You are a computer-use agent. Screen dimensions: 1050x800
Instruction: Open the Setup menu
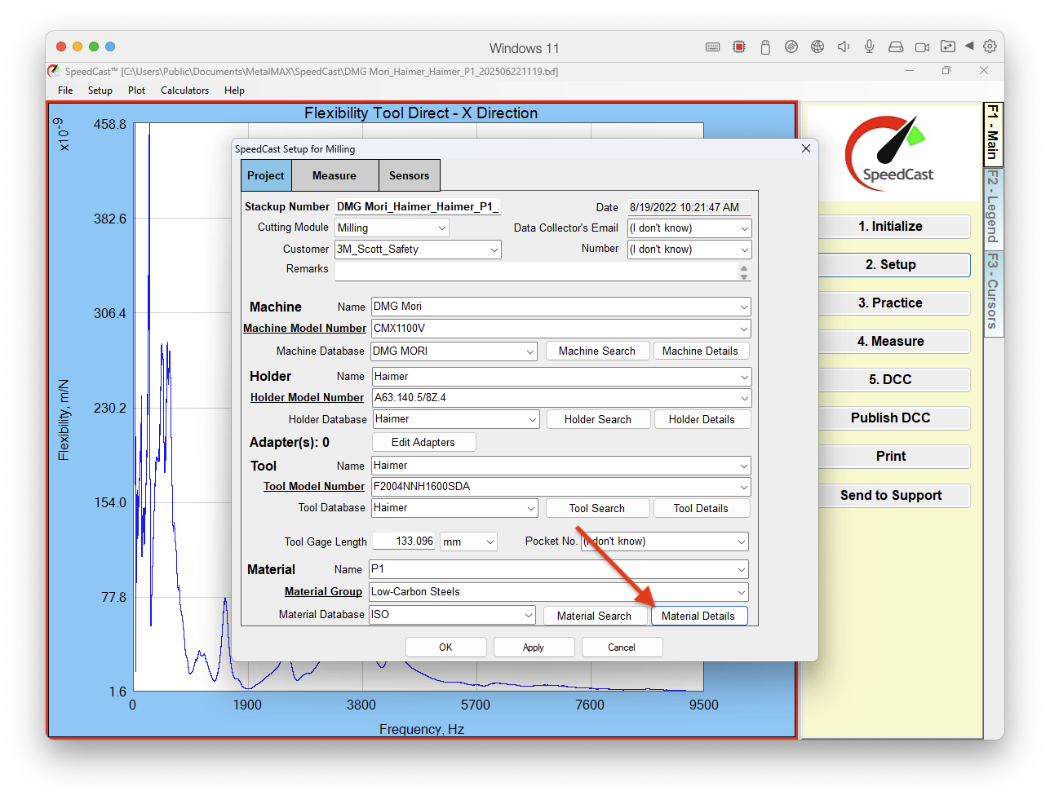click(100, 91)
